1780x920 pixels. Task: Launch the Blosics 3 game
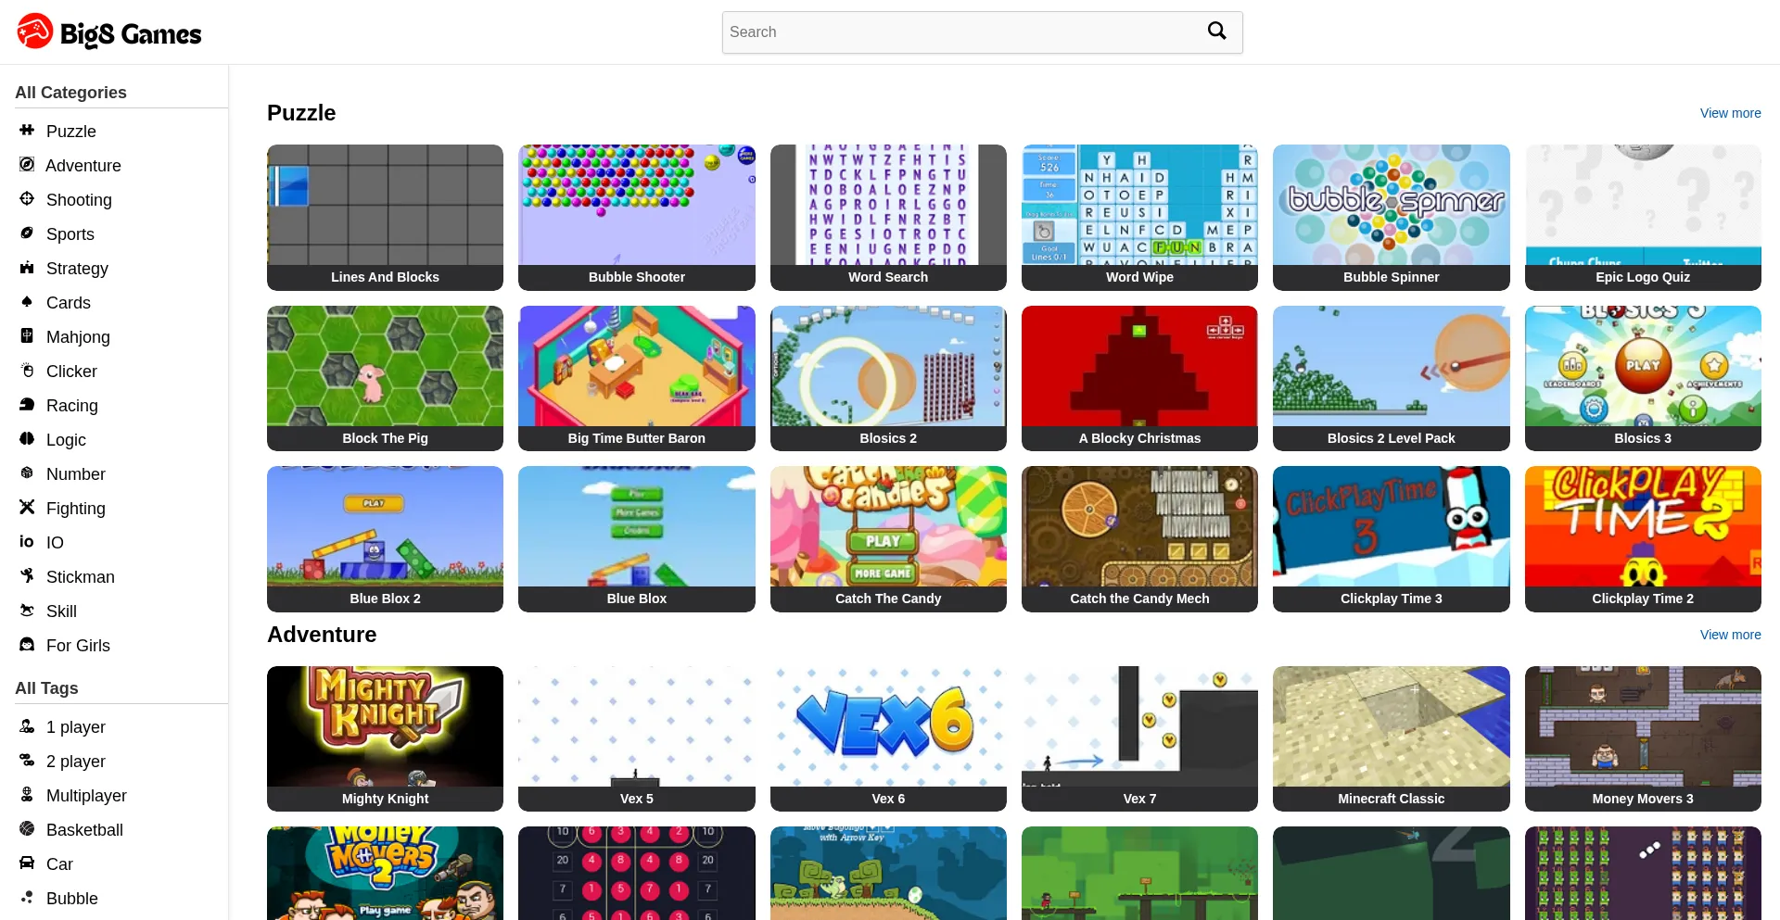pos(1643,378)
